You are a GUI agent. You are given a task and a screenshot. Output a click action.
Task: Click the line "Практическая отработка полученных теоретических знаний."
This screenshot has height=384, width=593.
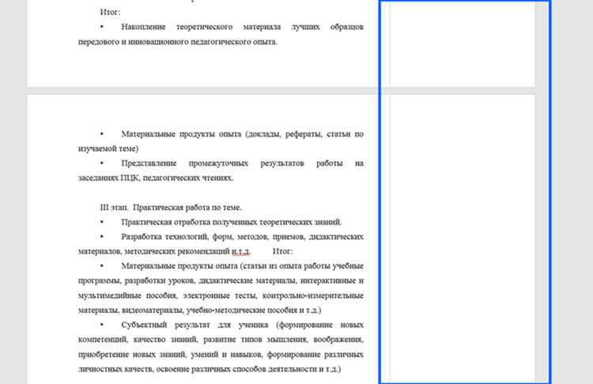[x=231, y=222]
